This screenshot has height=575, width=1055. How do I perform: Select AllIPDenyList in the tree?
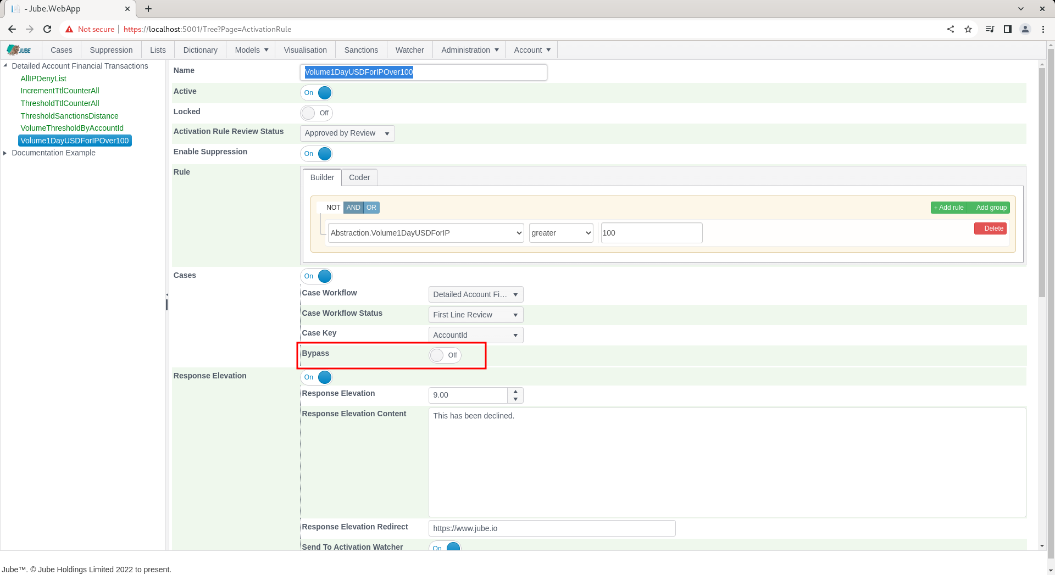pos(43,79)
